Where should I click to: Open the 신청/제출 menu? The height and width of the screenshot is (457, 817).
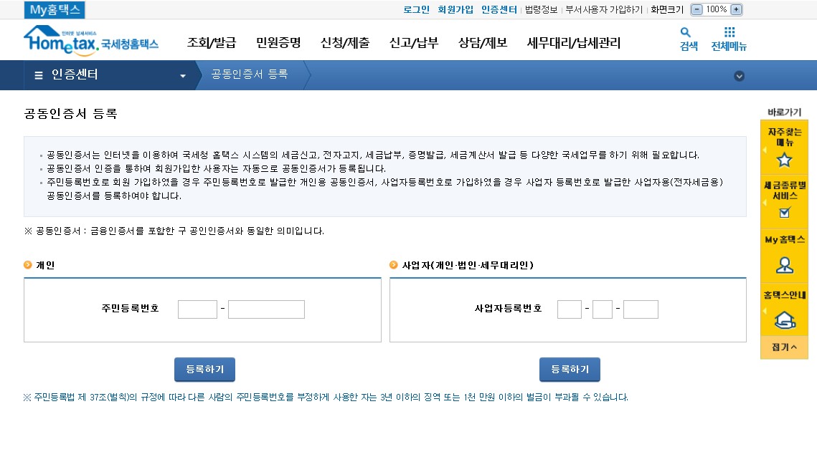(345, 43)
